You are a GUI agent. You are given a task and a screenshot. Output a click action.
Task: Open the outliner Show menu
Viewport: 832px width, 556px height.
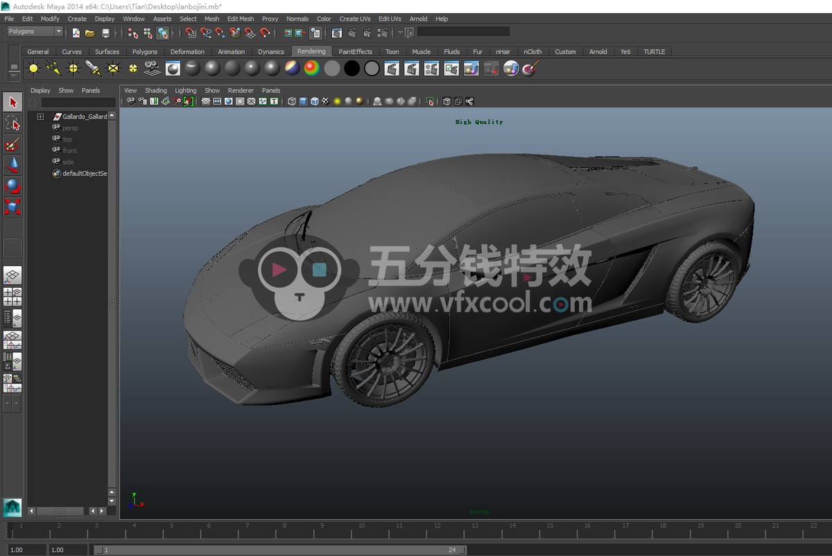pyautogui.click(x=66, y=90)
